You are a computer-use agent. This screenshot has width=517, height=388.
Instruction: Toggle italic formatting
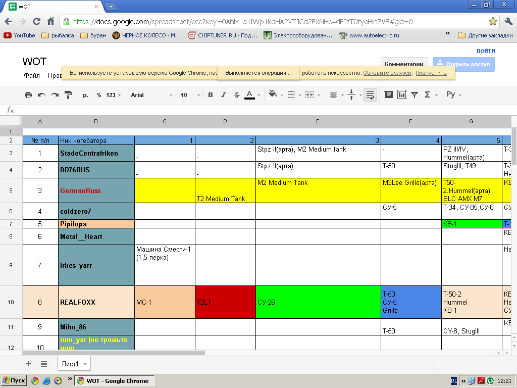pos(224,95)
